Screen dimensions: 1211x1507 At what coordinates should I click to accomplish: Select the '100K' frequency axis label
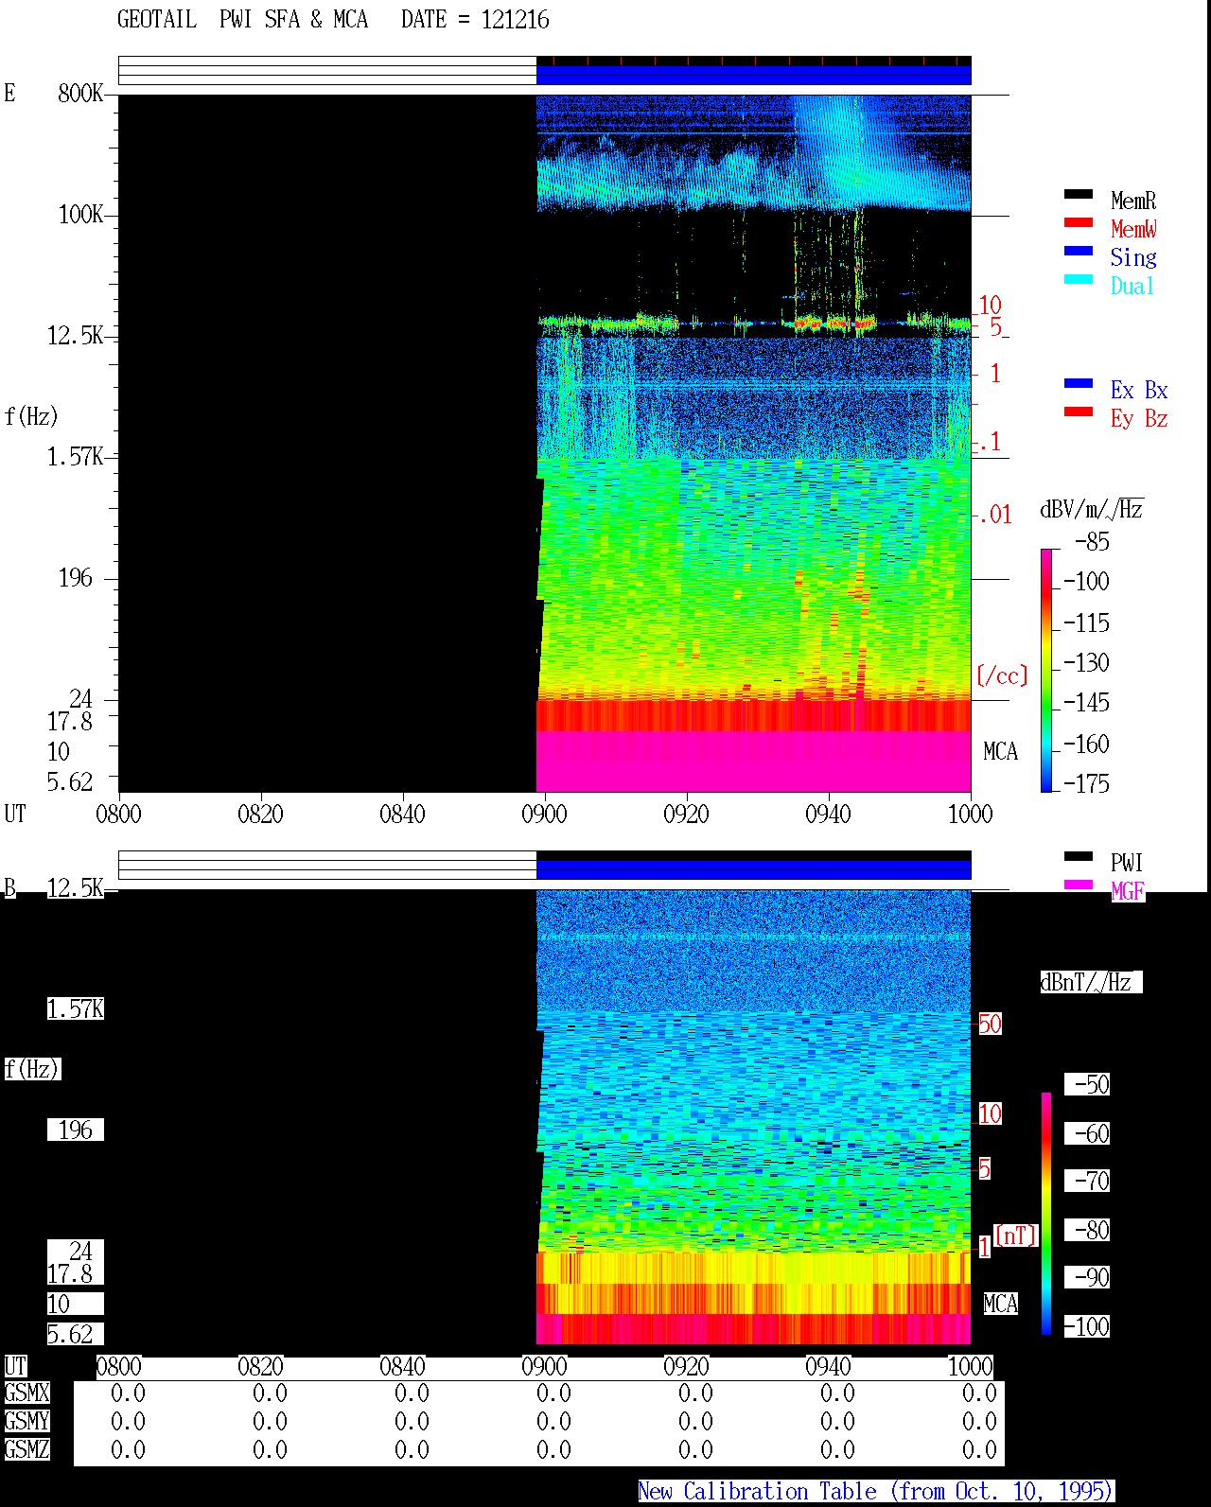coord(80,214)
